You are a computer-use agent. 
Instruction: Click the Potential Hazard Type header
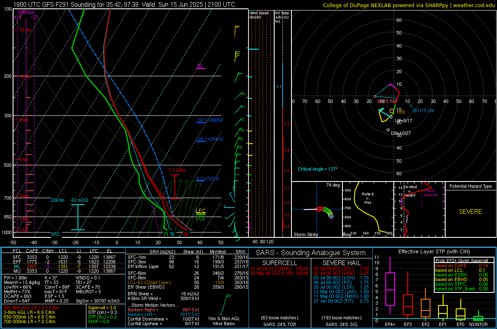click(470, 186)
